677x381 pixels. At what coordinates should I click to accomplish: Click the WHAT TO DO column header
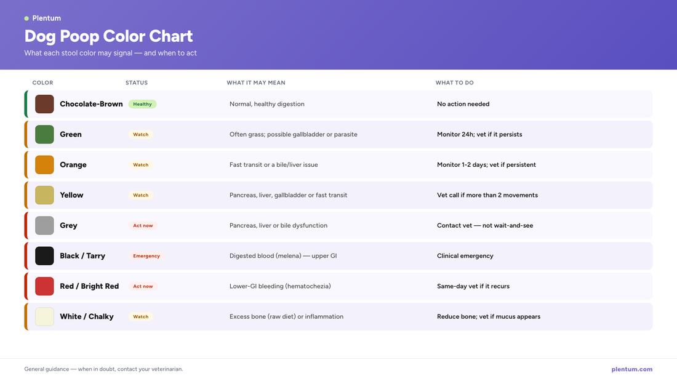point(455,82)
